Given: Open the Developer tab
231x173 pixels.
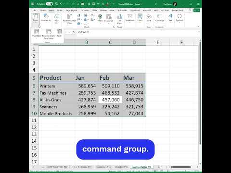Looking at the screenshot, I should (x=135, y=10).
